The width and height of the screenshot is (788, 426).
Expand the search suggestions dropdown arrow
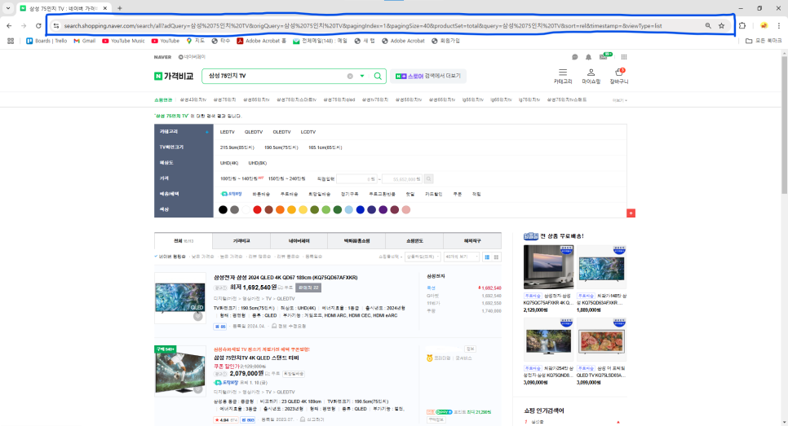click(x=362, y=77)
